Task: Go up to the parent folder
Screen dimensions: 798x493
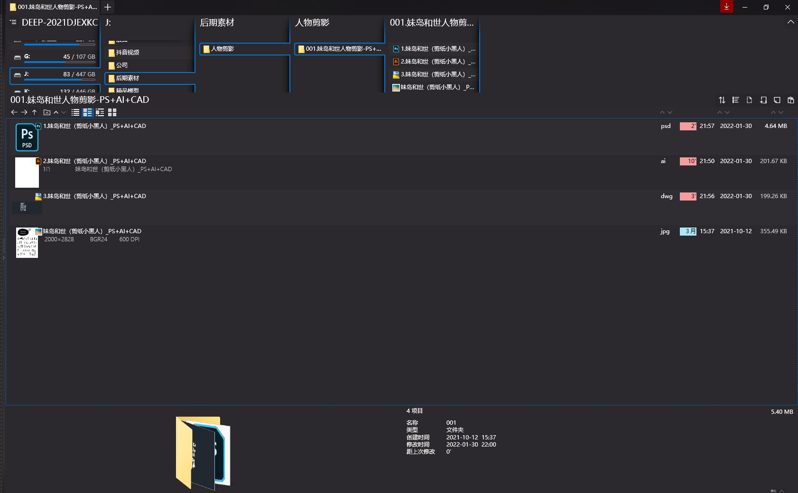Action: pyautogui.click(x=34, y=112)
